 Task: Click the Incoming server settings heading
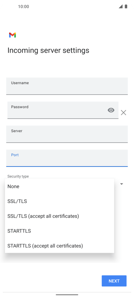48,50
